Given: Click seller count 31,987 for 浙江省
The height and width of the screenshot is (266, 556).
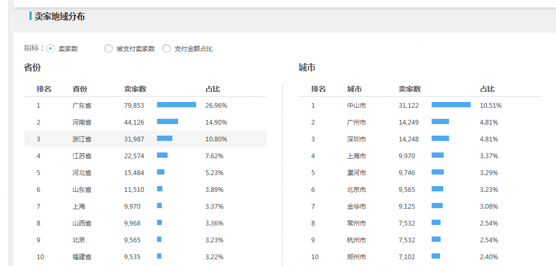Looking at the screenshot, I should coord(134,139).
